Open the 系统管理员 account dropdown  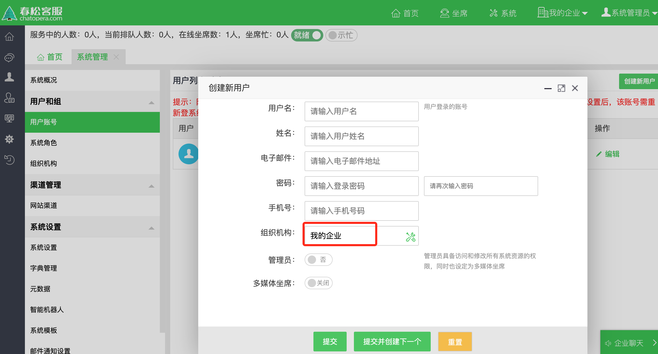(629, 12)
